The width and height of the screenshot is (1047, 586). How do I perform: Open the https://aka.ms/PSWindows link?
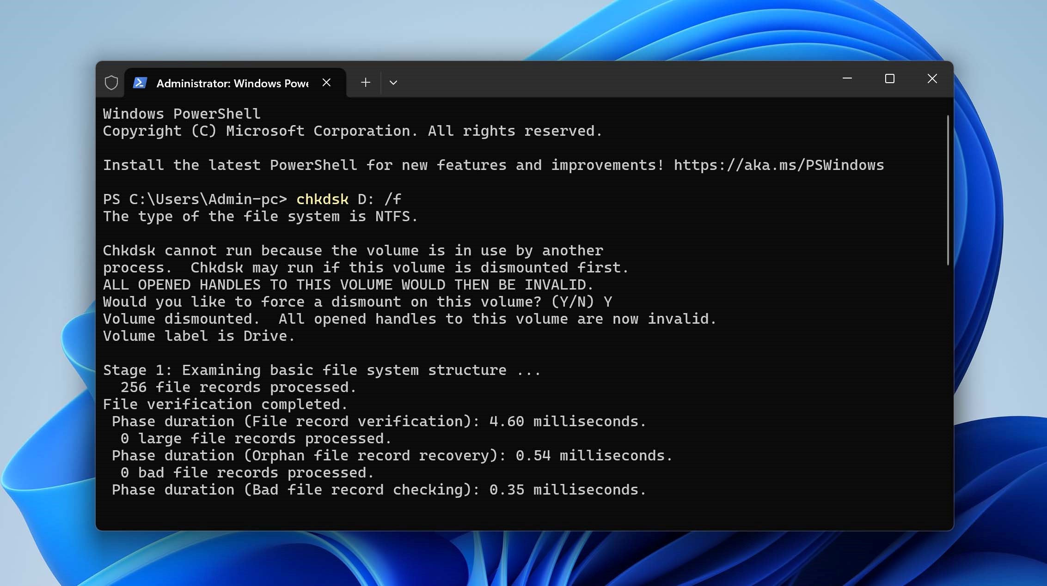click(778, 165)
